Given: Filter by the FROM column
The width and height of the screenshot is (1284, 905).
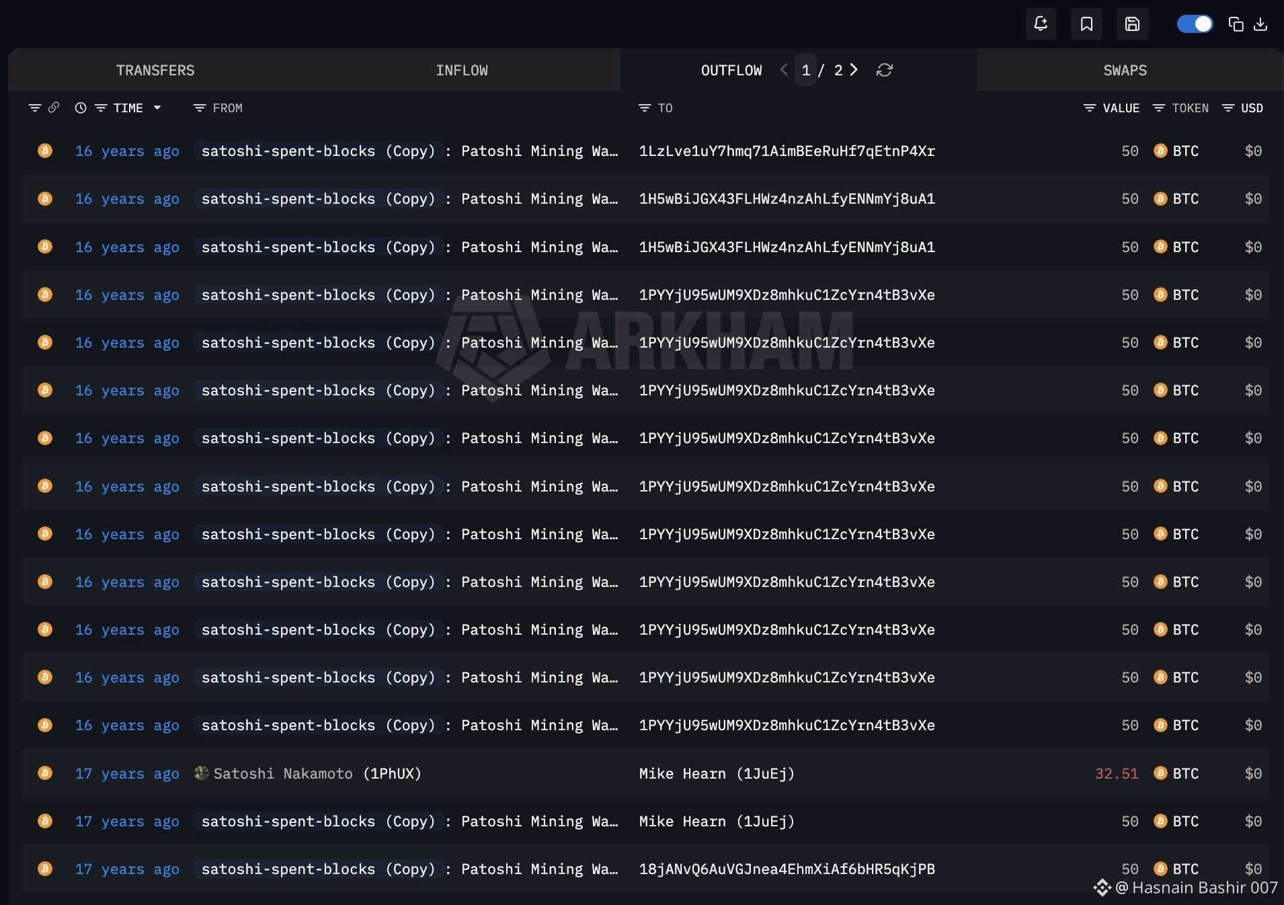Looking at the screenshot, I should (200, 108).
